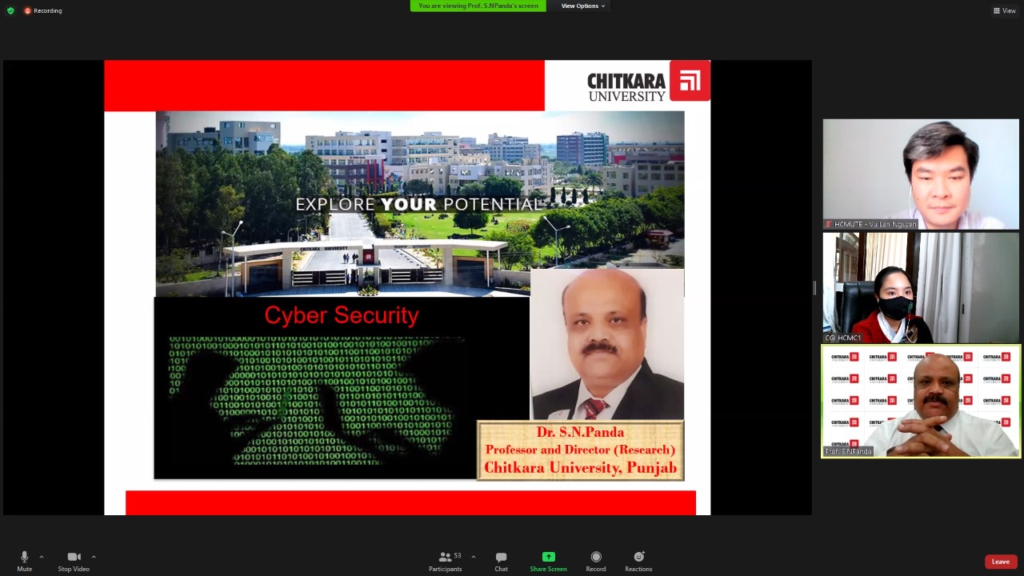Mute the microphone
Screen dimensions: 1024x576
tap(24, 561)
